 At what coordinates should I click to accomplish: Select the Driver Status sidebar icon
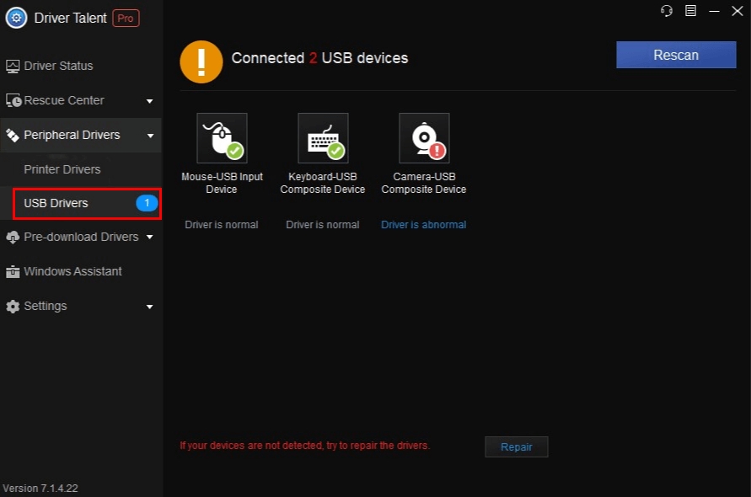pos(12,66)
